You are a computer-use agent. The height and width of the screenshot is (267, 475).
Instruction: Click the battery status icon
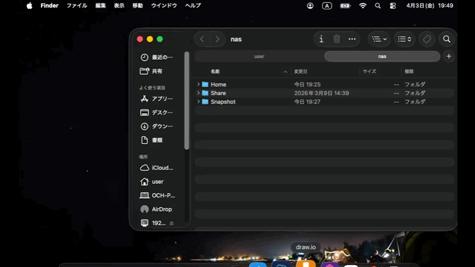[345, 5]
